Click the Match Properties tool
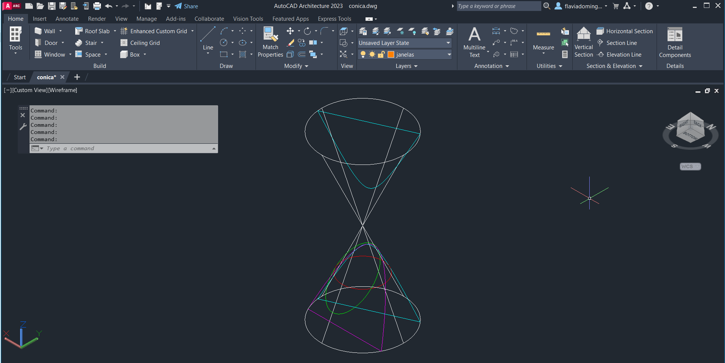Screen dimensions: 725x363 tap(270, 42)
